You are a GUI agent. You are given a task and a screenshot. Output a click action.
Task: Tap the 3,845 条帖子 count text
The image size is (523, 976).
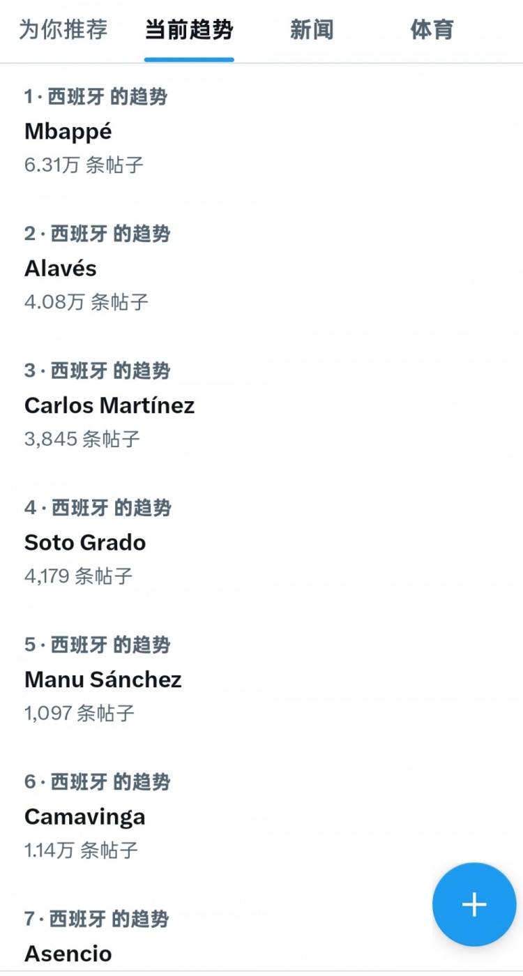pyautogui.click(x=82, y=439)
